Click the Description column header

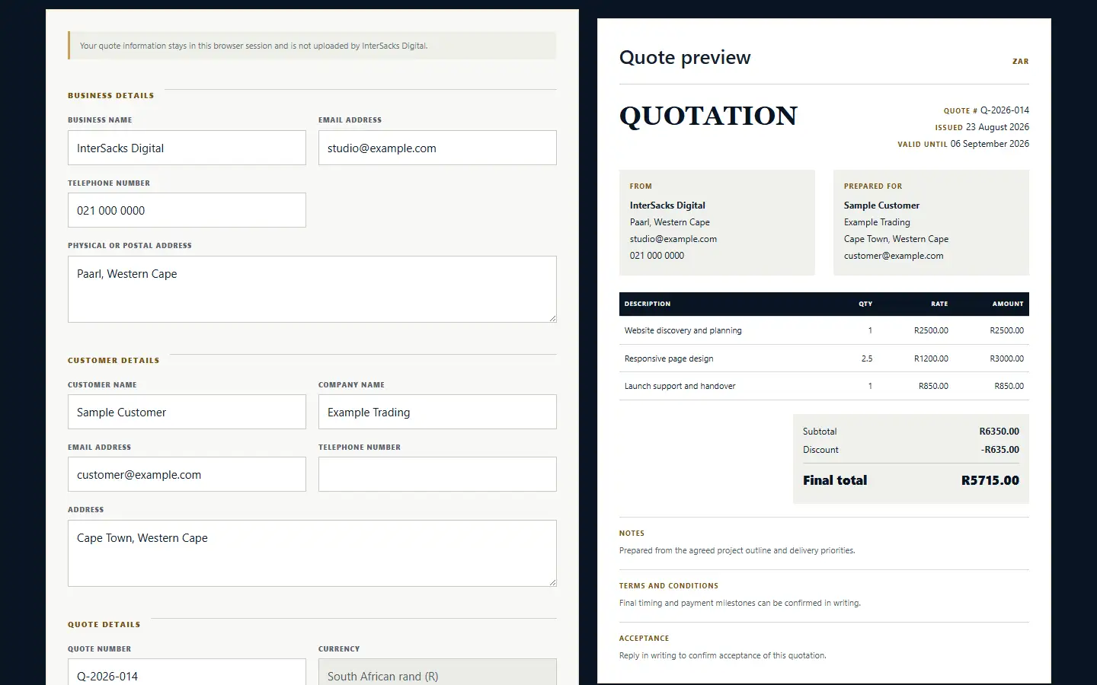648,304
